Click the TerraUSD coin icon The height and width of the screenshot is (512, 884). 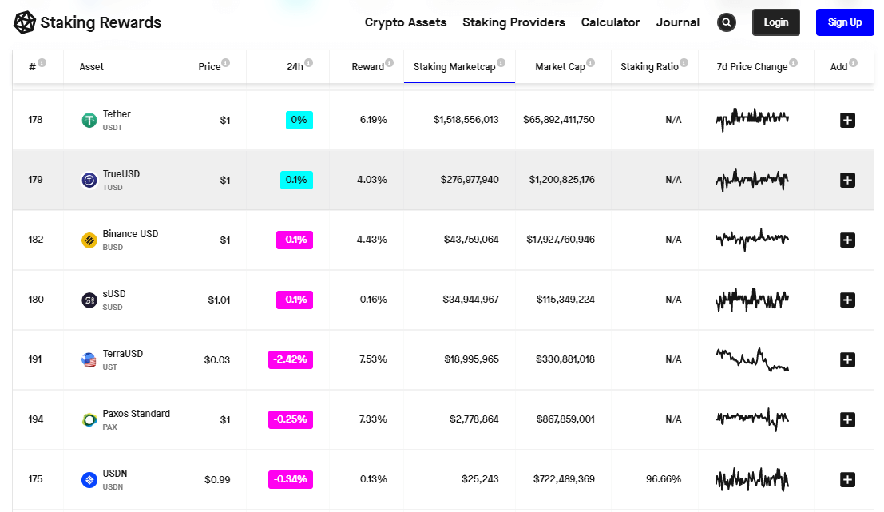pos(89,359)
